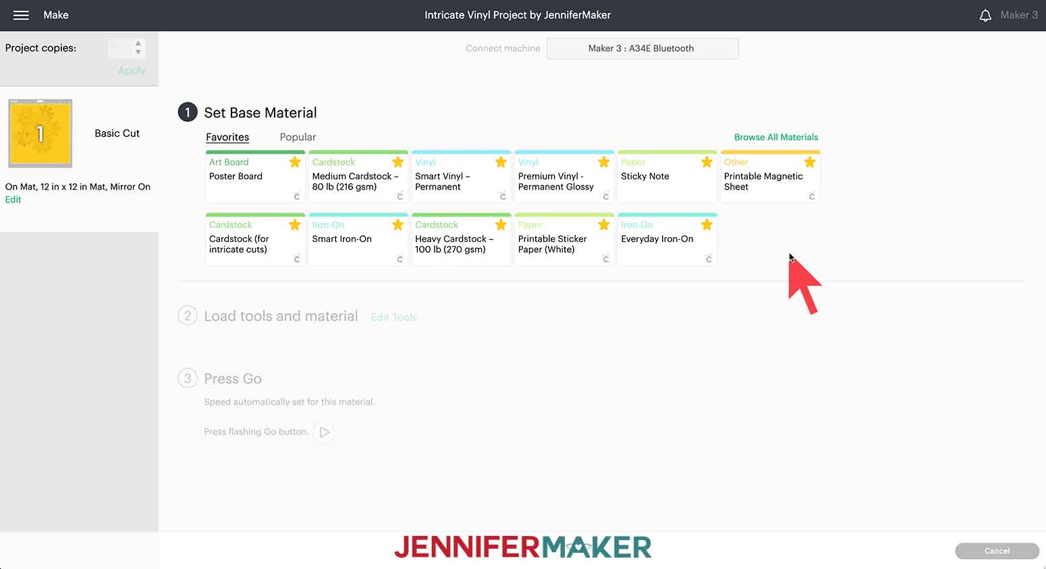Edit the mat settings
Screen dimensions: 1046x569
point(13,200)
